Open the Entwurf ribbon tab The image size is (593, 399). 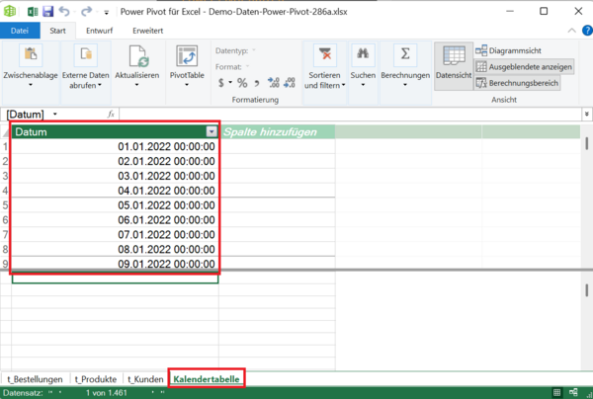tap(99, 31)
